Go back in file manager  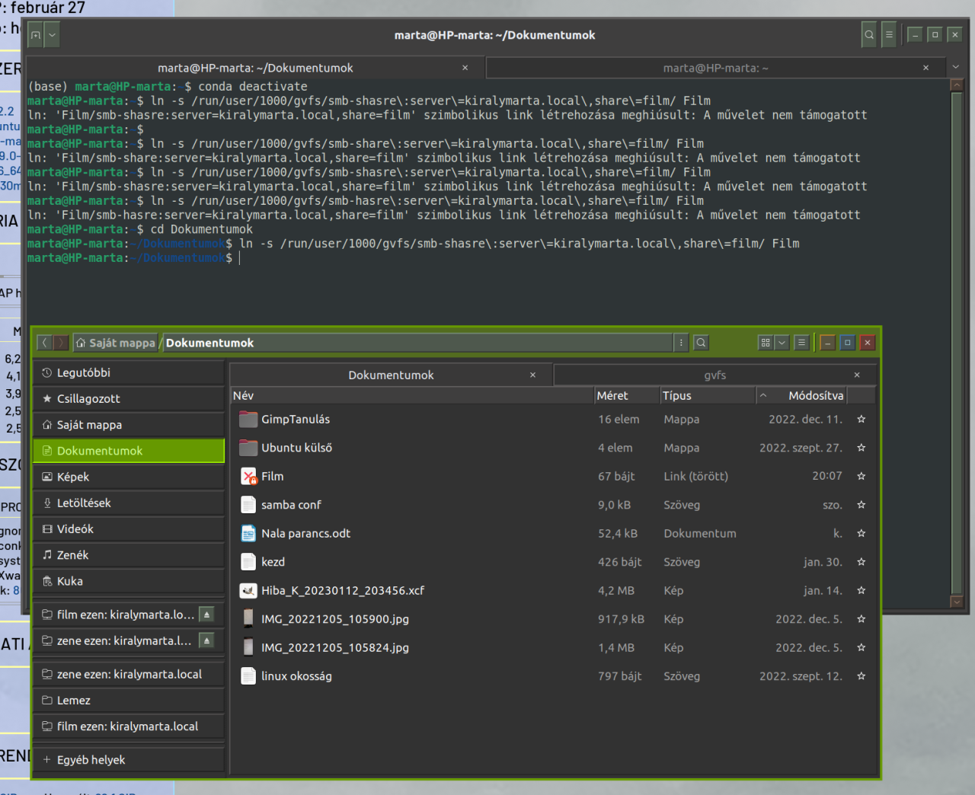[x=44, y=343]
